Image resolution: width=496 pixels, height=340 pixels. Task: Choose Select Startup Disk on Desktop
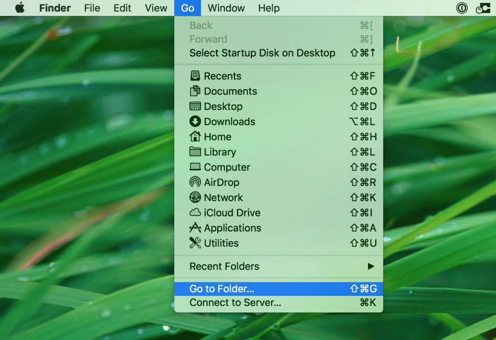pyautogui.click(x=262, y=53)
